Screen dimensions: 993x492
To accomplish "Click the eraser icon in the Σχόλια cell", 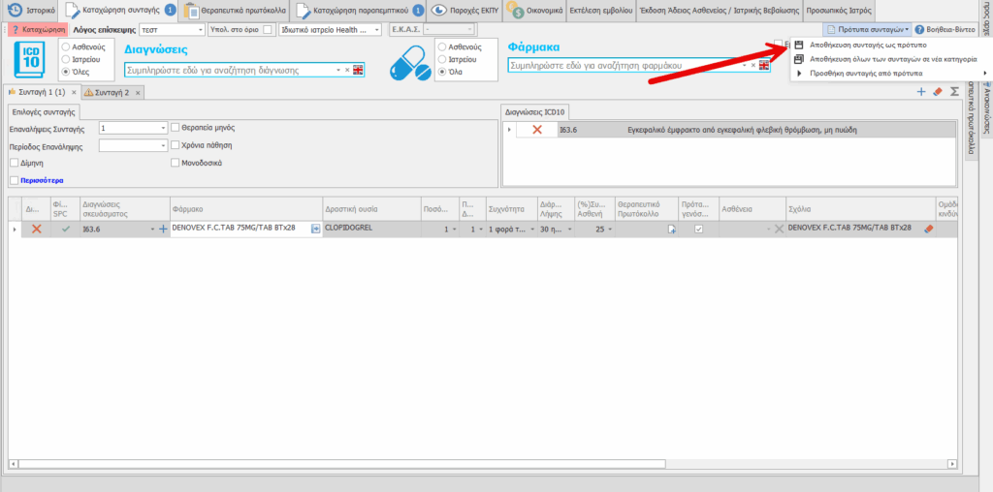I will point(927,229).
